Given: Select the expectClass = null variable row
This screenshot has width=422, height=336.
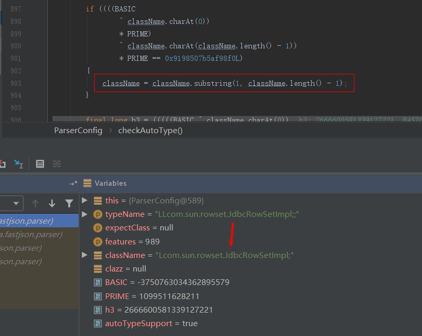Looking at the screenshot, I should click(251, 228).
